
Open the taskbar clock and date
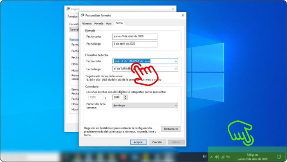tap(252, 157)
